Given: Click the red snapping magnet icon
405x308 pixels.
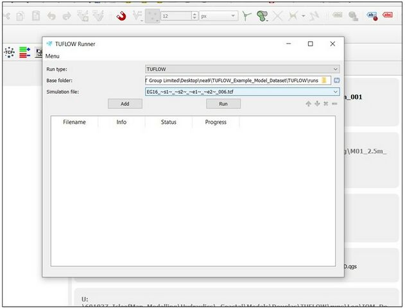Looking at the screenshot, I should click(x=121, y=15).
